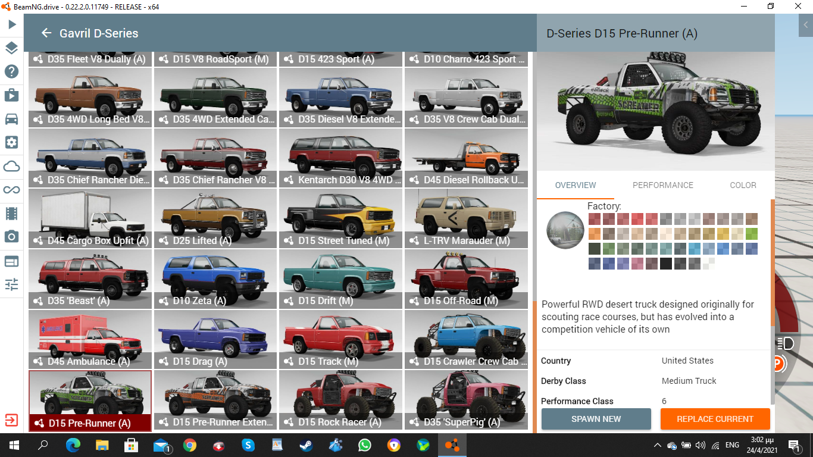This screenshot has height=457, width=813.
Task: Switch to the PERFORMANCE tab
Action: 663,185
